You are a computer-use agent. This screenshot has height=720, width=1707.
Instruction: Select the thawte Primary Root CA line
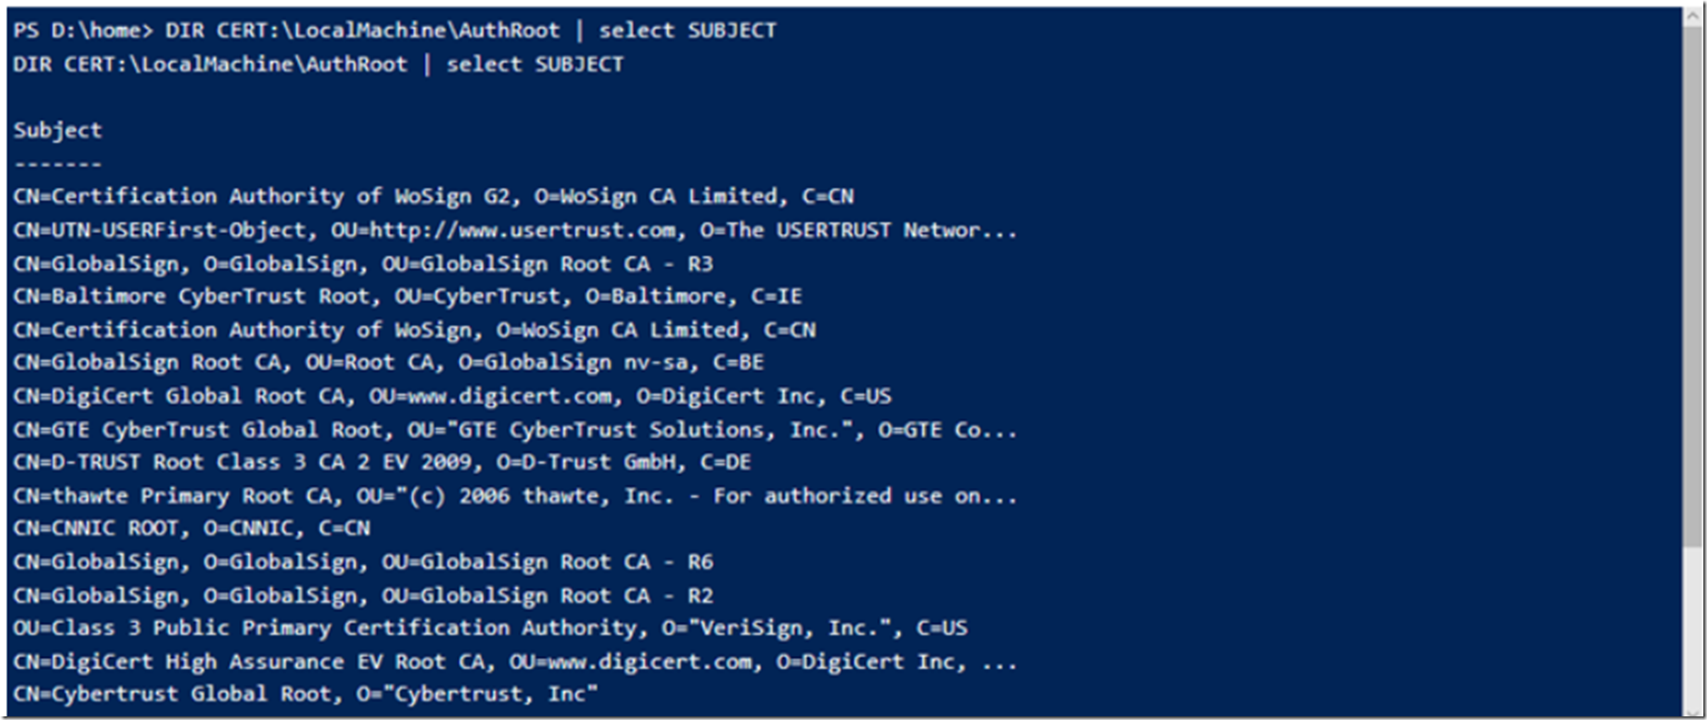click(515, 496)
